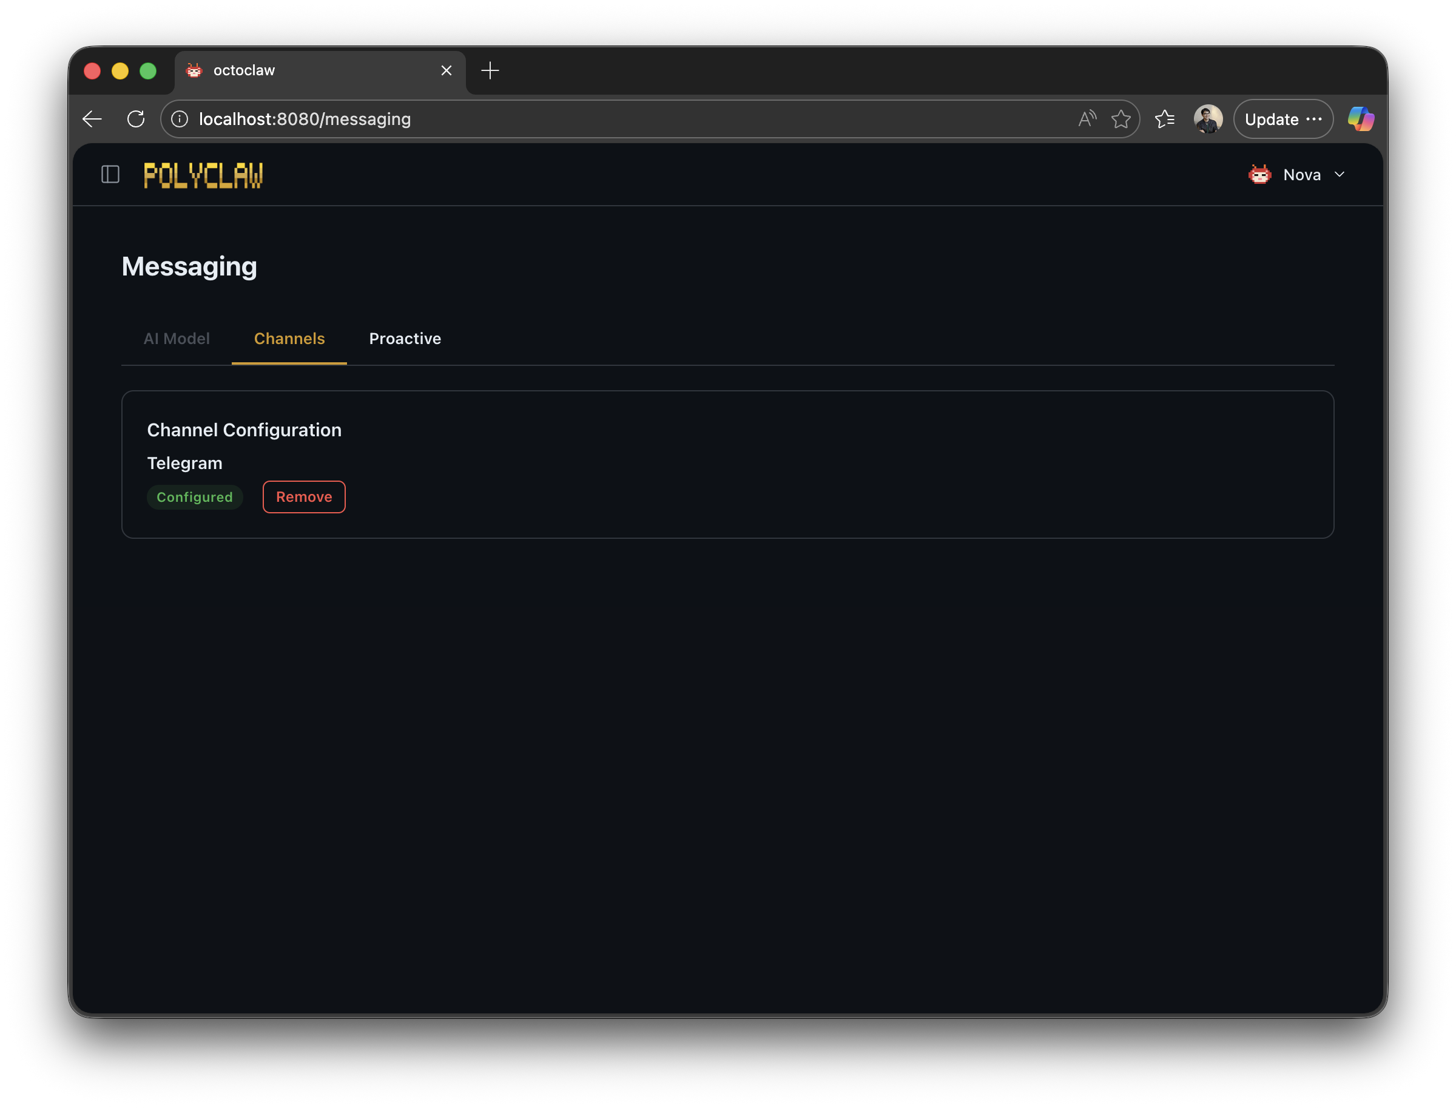Click the Nova robot avatar icon

click(1259, 175)
